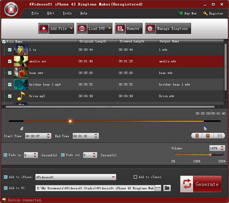Viewport: 229px width, 203px height.
Task: Click the Register key icon
Action: (x=205, y=13)
